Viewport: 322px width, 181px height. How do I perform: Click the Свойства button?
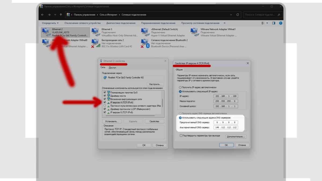coord(154,121)
